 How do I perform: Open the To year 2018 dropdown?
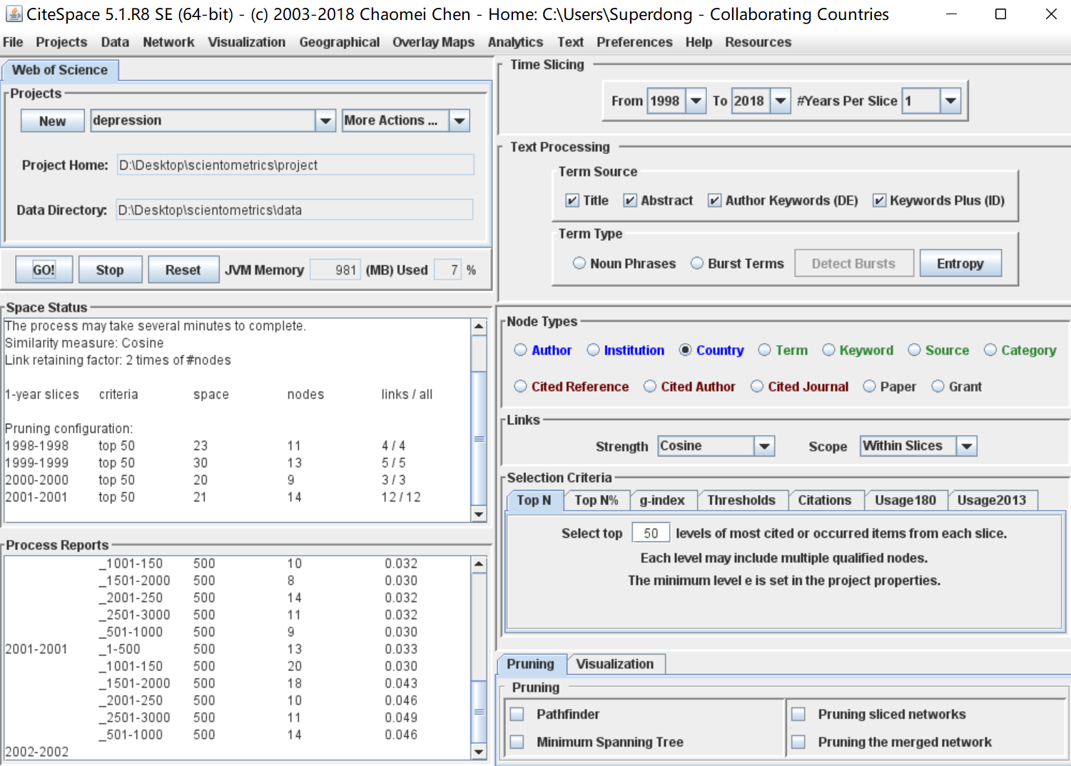pyautogui.click(x=781, y=101)
